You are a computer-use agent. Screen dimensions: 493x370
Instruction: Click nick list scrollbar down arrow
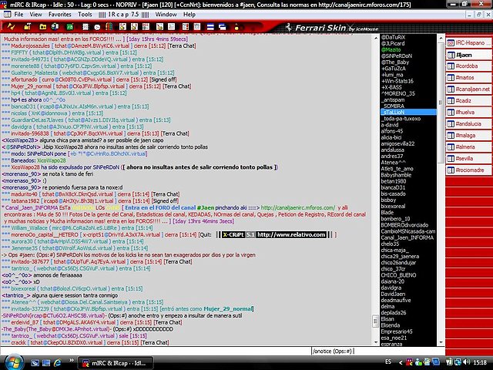441,342
